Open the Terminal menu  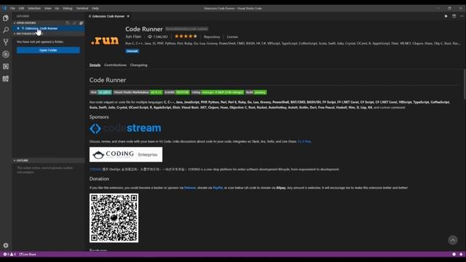pos(82,8)
